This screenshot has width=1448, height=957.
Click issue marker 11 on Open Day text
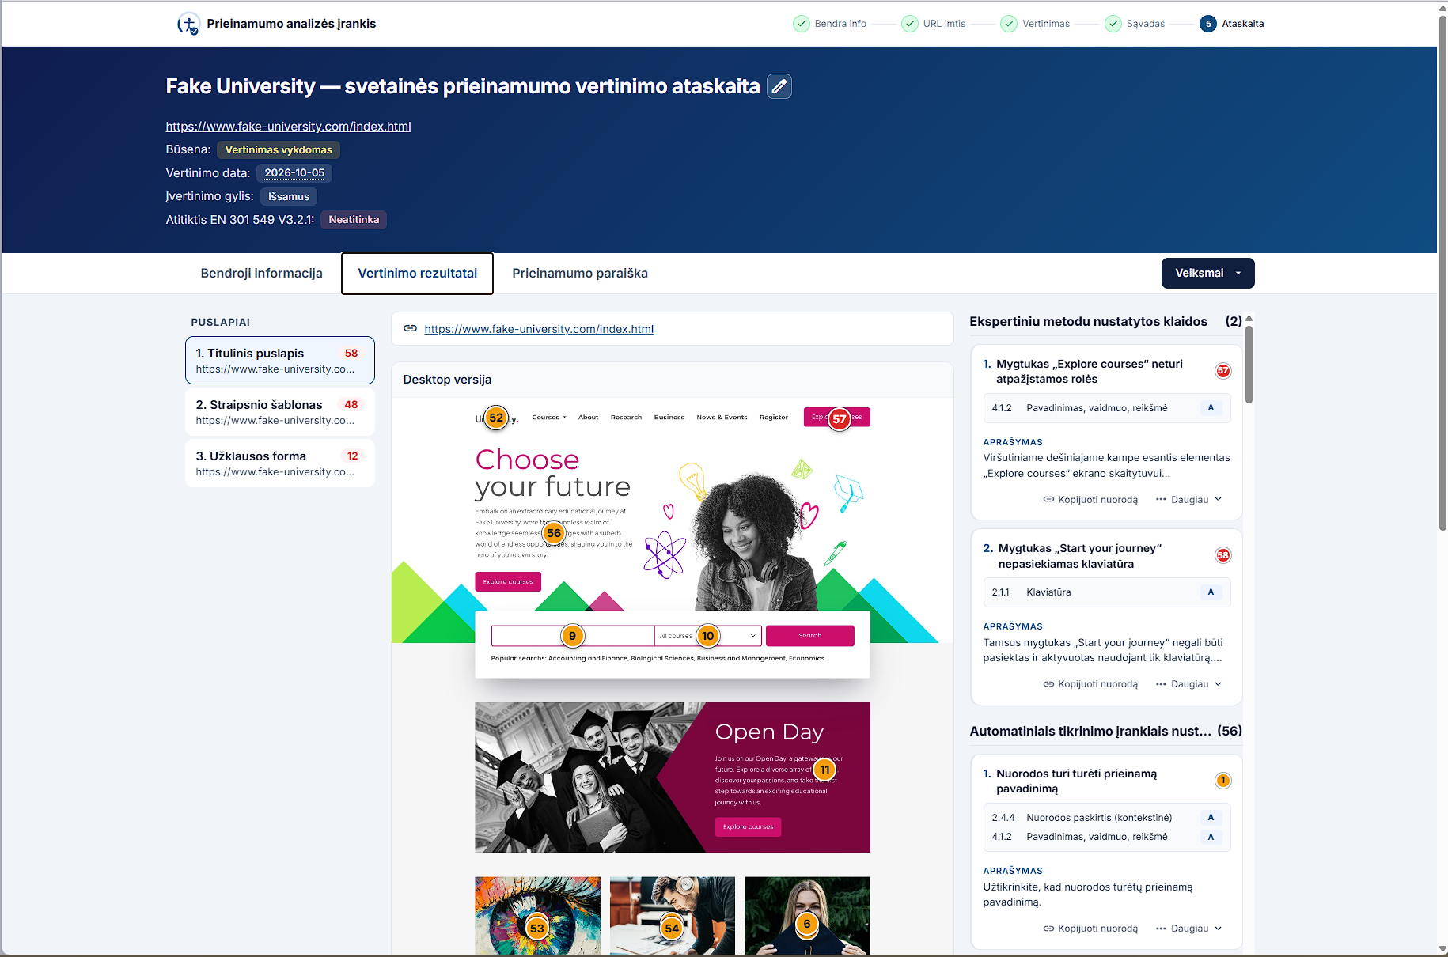824,770
